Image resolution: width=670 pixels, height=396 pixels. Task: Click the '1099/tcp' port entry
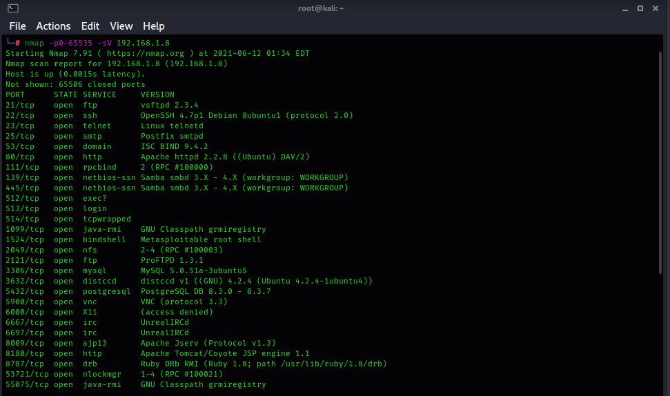click(24, 230)
